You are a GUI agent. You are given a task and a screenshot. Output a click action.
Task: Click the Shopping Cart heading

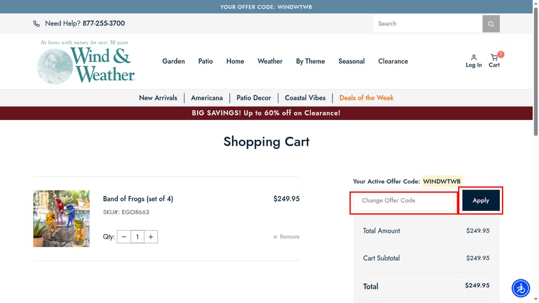coord(266,141)
